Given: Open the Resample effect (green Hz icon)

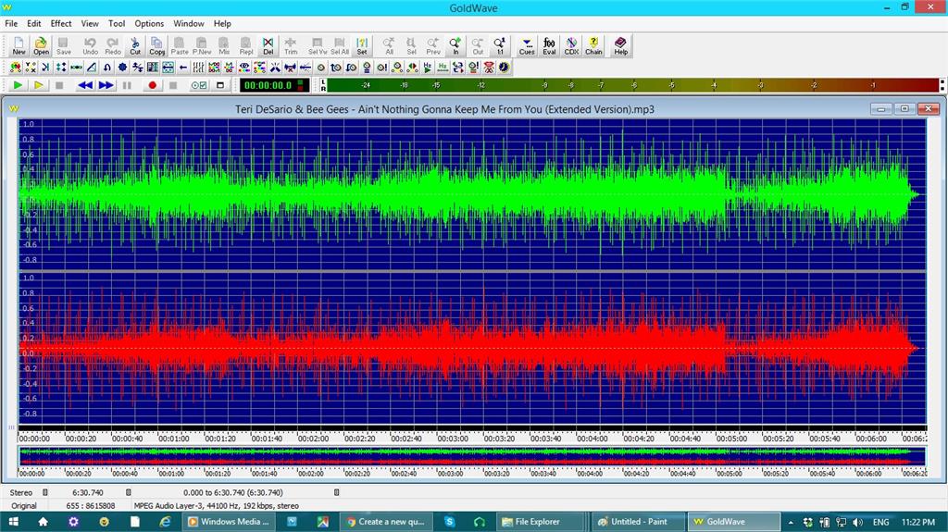Looking at the screenshot, I should tap(443, 68).
